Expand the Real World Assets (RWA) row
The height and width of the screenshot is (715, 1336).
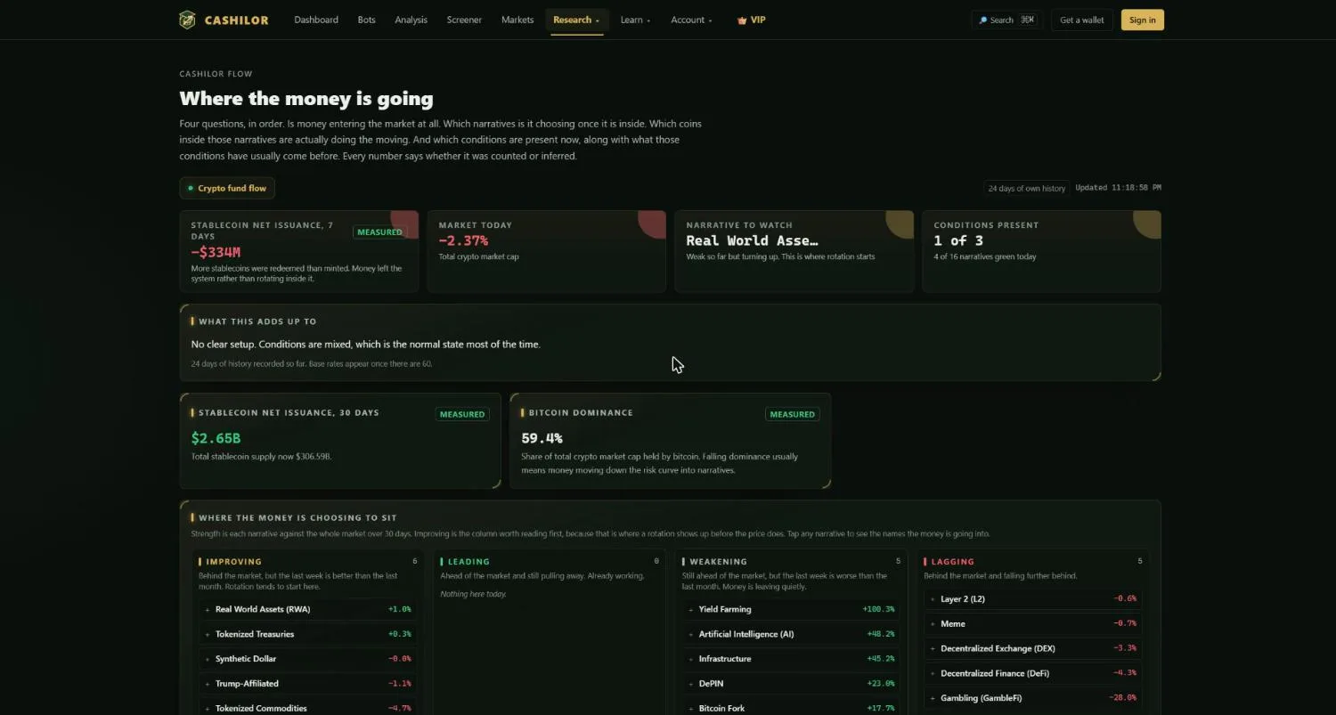click(x=307, y=609)
